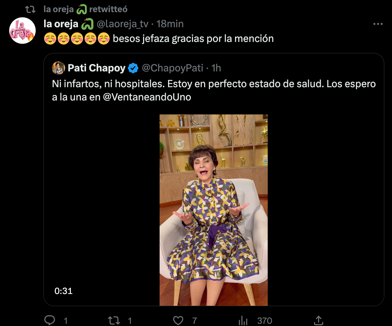Open the @laoreja_tv handle link

[122, 24]
